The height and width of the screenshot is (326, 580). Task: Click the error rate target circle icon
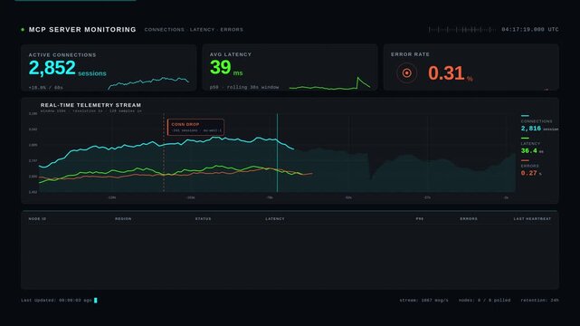tap(406, 72)
